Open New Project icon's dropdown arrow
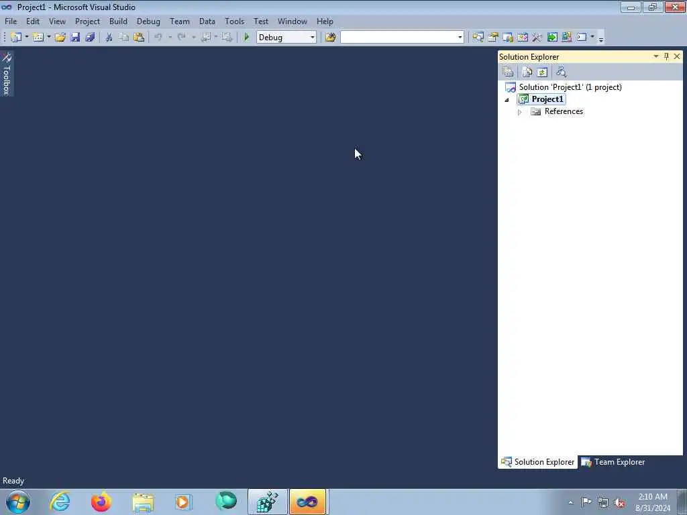The image size is (687, 515). [x=27, y=38]
